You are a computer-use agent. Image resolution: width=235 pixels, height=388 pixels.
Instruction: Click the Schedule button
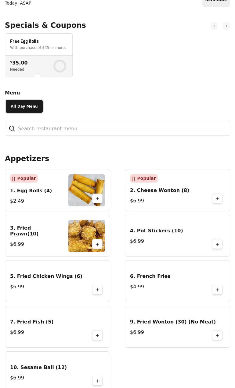coord(216,2)
